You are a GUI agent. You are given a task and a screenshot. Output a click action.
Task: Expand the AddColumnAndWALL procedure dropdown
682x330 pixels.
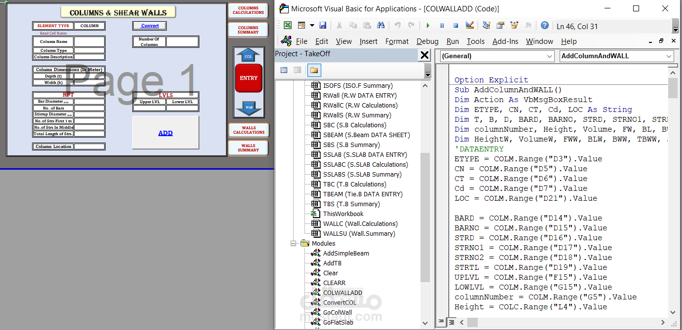(x=669, y=56)
